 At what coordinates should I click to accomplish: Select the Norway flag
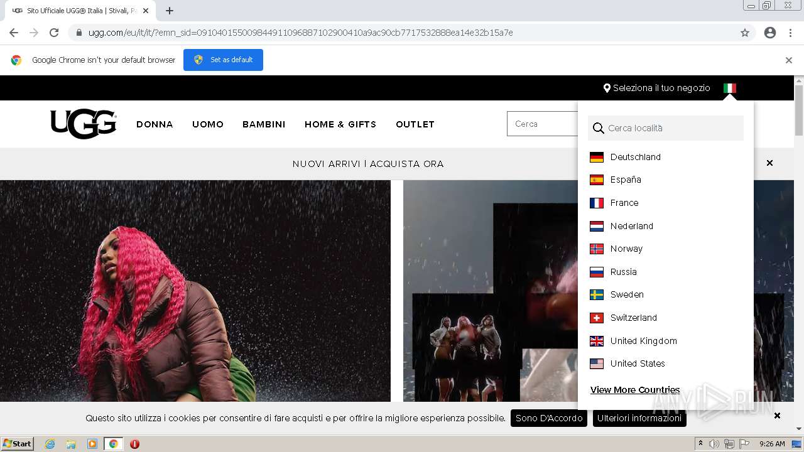(597, 249)
